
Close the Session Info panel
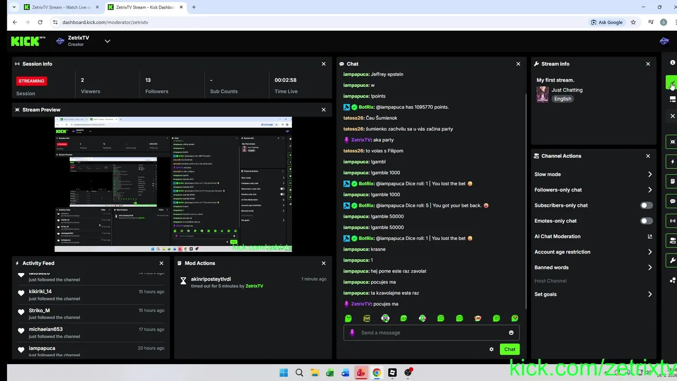pos(324,64)
